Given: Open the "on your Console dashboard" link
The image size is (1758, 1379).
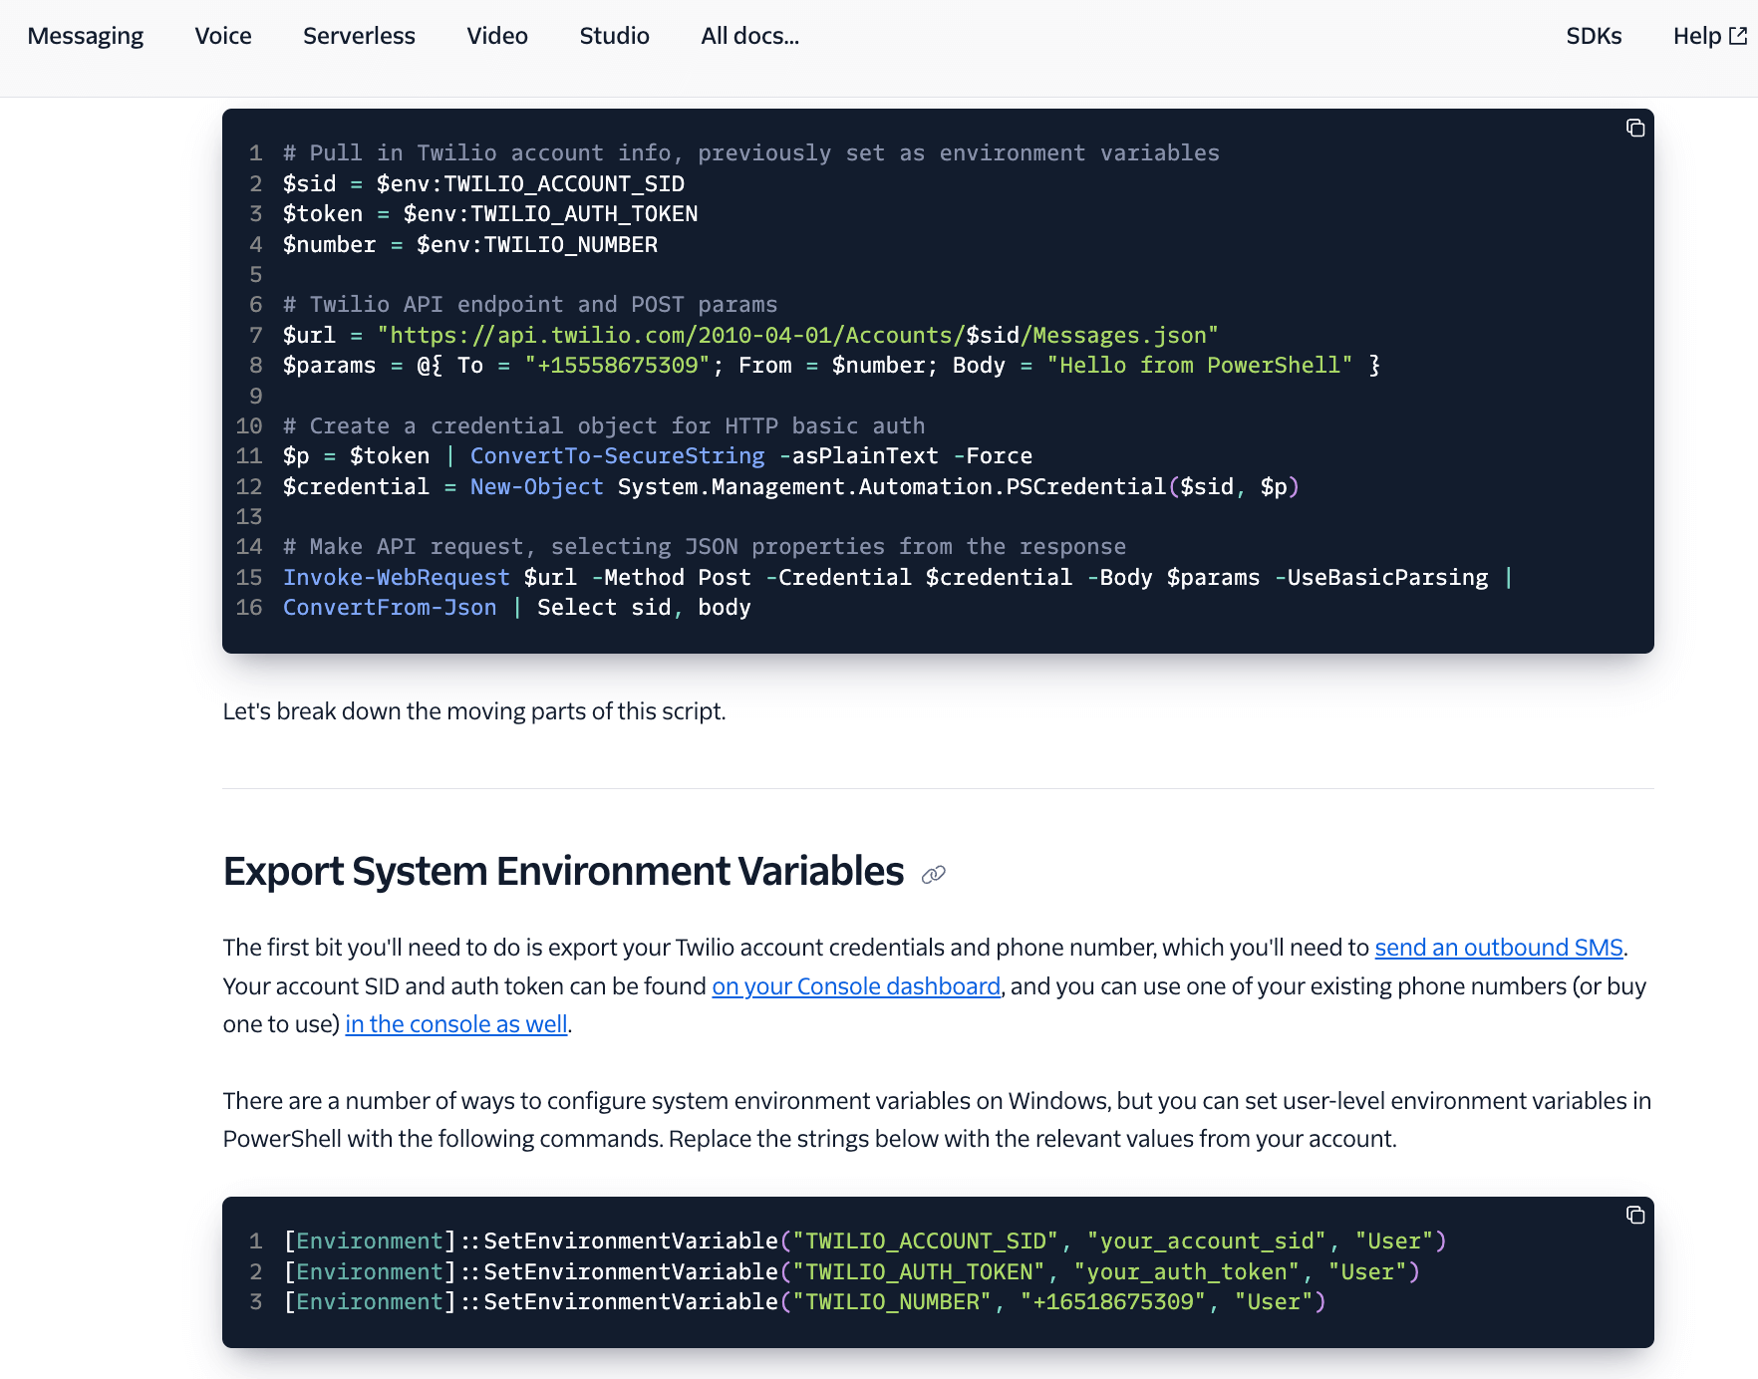Looking at the screenshot, I should click(855, 985).
